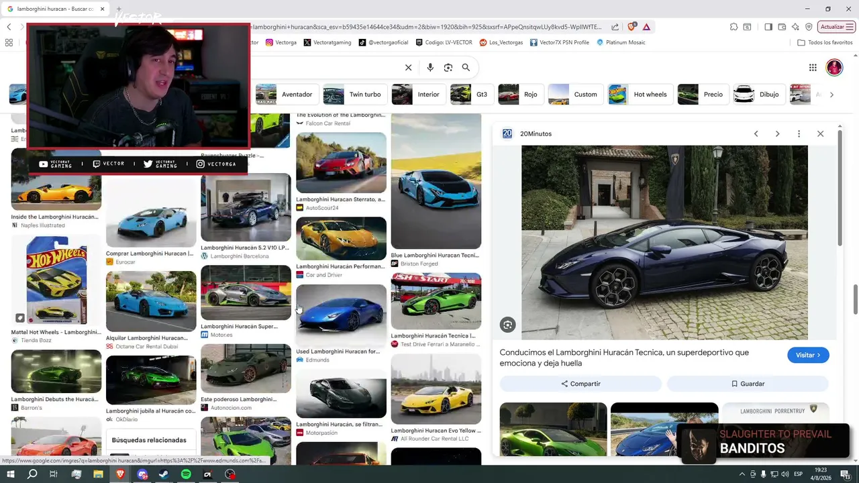
Task: Open the Google apps grid
Action: click(813, 67)
